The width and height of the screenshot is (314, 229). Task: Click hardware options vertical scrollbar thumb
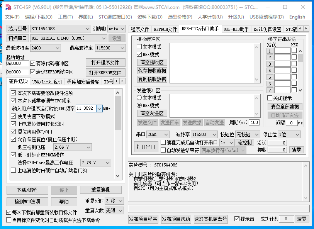(x=118, y=113)
